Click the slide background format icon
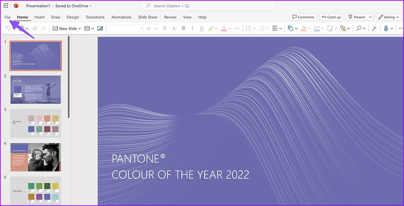The image size is (404, 206). click(x=100, y=28)
